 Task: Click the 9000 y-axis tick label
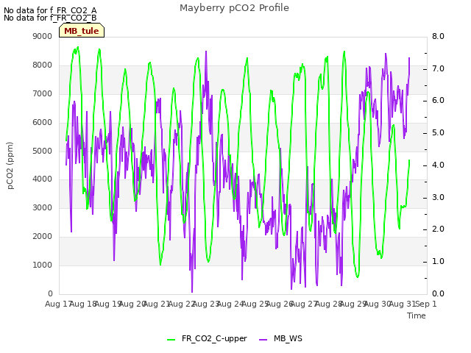43,36
